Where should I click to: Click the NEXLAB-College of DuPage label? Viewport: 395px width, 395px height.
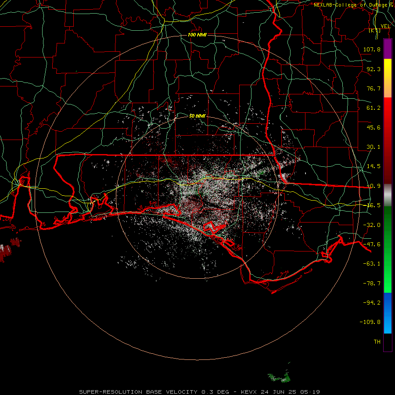(x=354, y=5)
